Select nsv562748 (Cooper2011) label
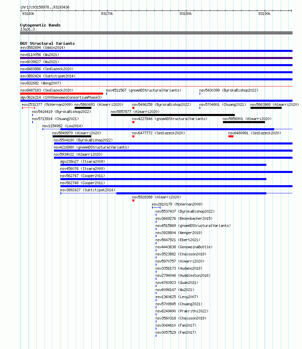The height and width of the screenshot is (349, 302). tap(82, 183)
